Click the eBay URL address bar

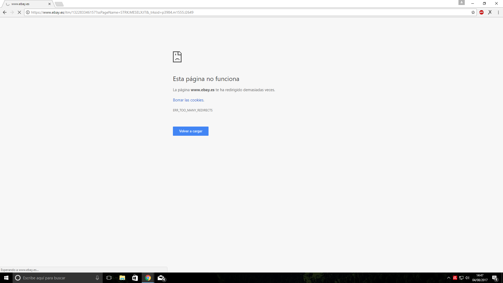coord(250,12)
